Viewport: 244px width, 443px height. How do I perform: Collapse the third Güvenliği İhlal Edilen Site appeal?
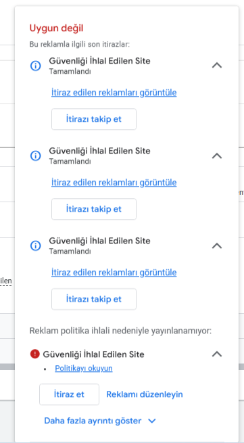(217, 246)
